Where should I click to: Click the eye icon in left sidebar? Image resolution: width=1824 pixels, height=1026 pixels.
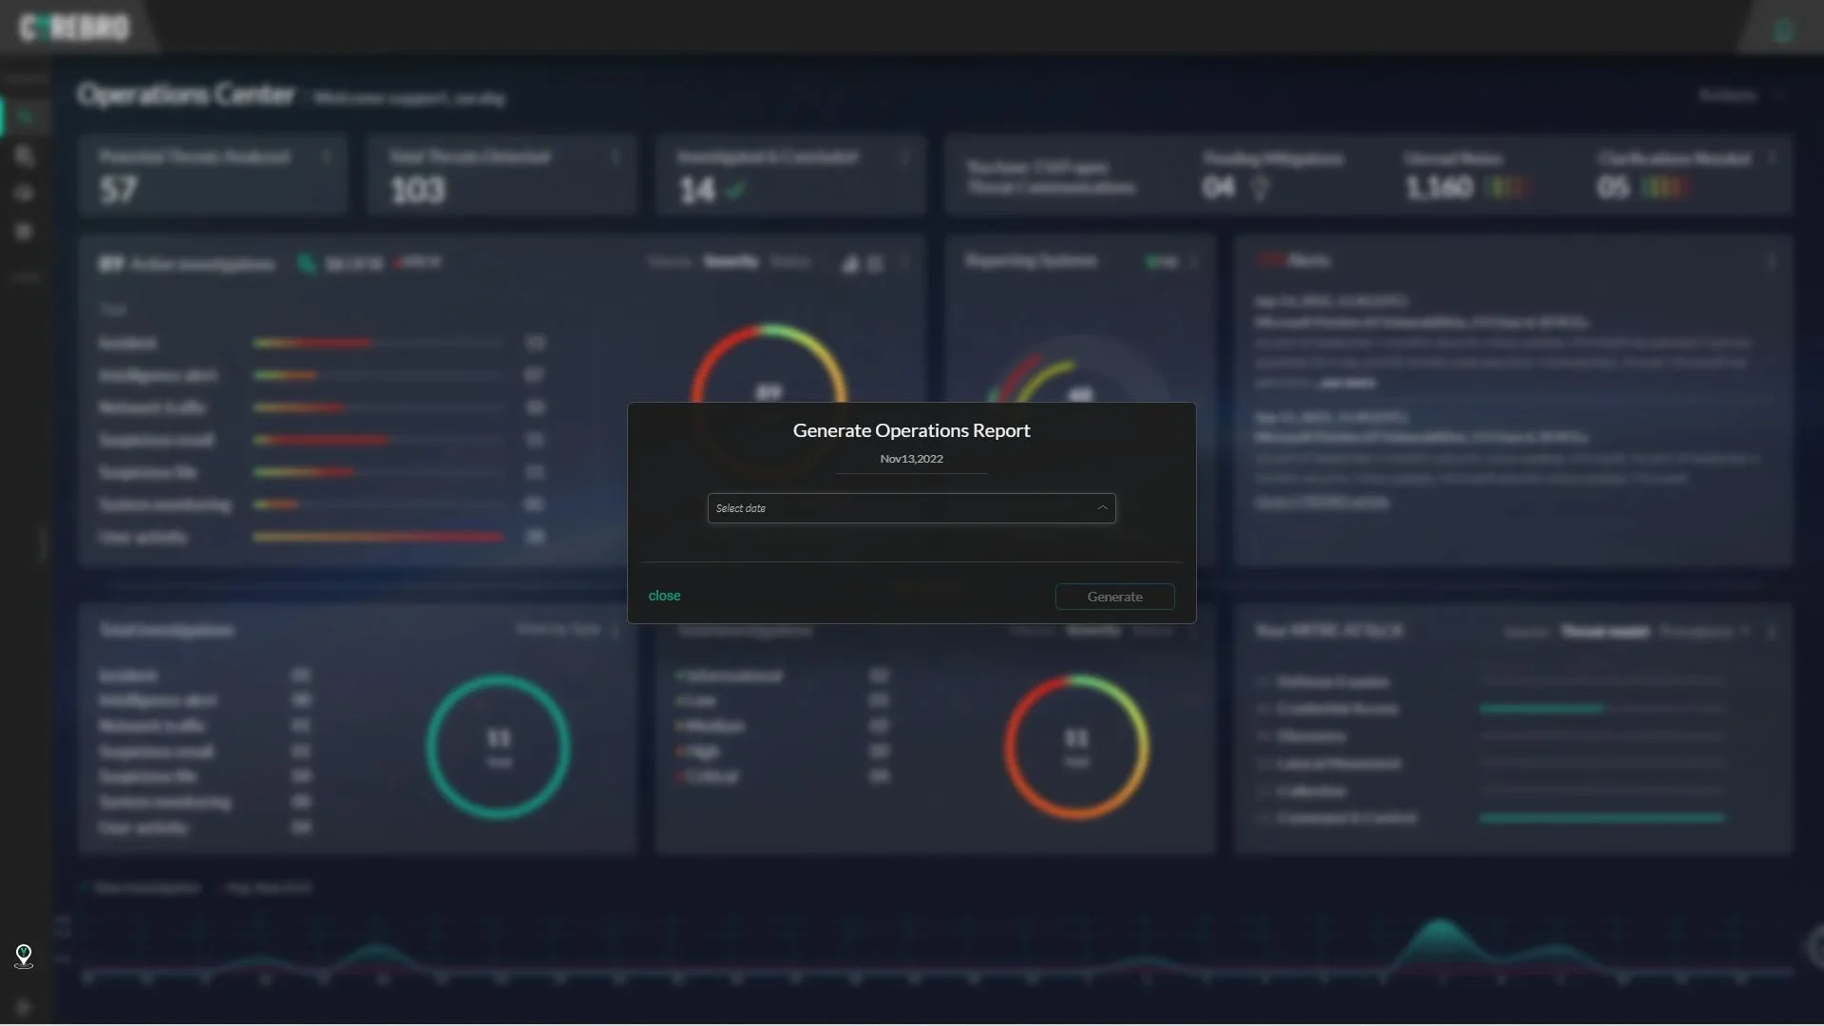coord(25,193)
